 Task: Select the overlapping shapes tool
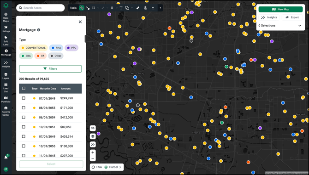tap(127, 8)
